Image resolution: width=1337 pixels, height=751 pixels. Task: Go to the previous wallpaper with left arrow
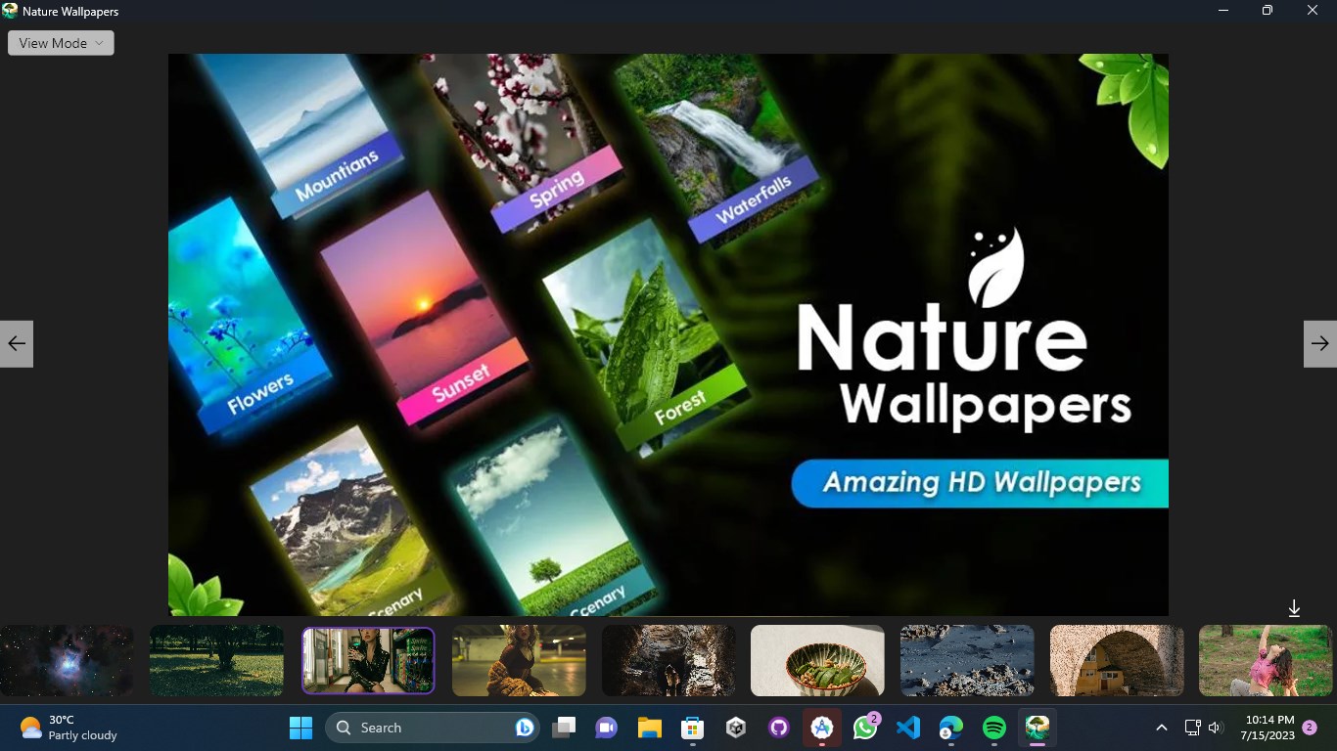(17, 343)
